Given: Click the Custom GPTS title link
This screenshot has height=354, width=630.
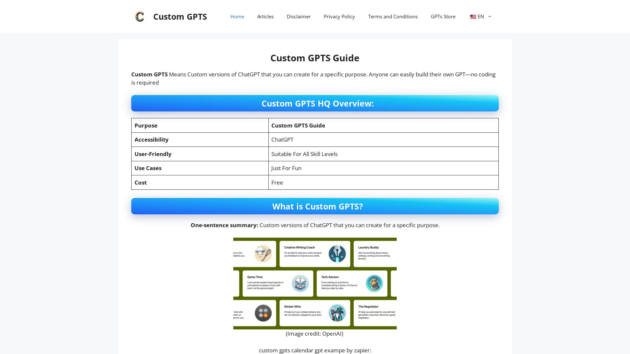Looking at the screenshot, I should click(180, 16).
